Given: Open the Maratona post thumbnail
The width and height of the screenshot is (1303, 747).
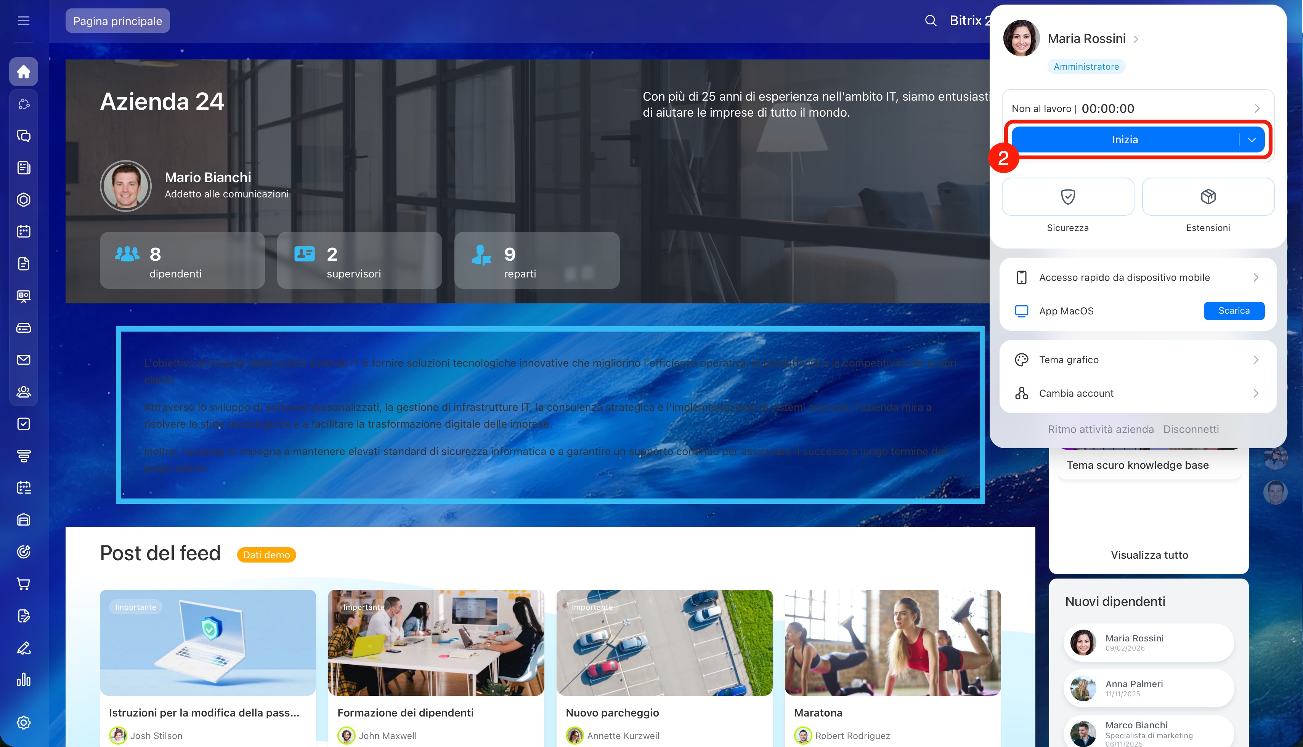Looking at the screenshot, I should (x=892, y=643).
